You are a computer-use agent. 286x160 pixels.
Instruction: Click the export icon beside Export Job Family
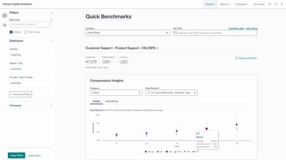(x=237, y=58)
